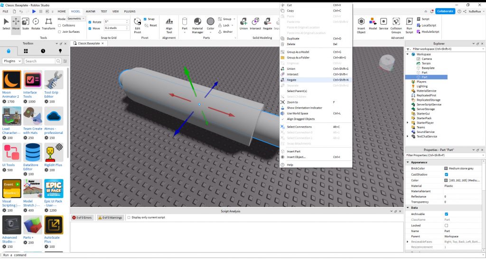Open the Mode Geometric dropdown
Screen dimensions: 486x262
(76, 19)
